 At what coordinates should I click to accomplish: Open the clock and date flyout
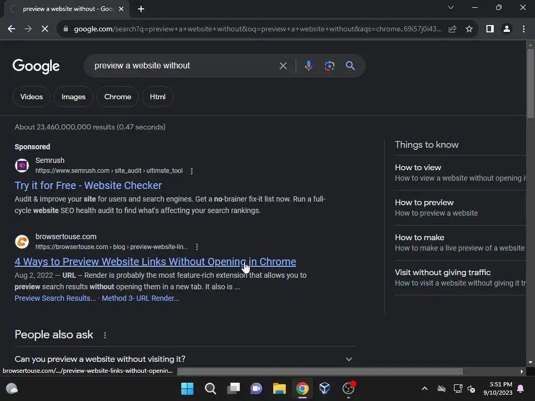[x=498, y=388]
